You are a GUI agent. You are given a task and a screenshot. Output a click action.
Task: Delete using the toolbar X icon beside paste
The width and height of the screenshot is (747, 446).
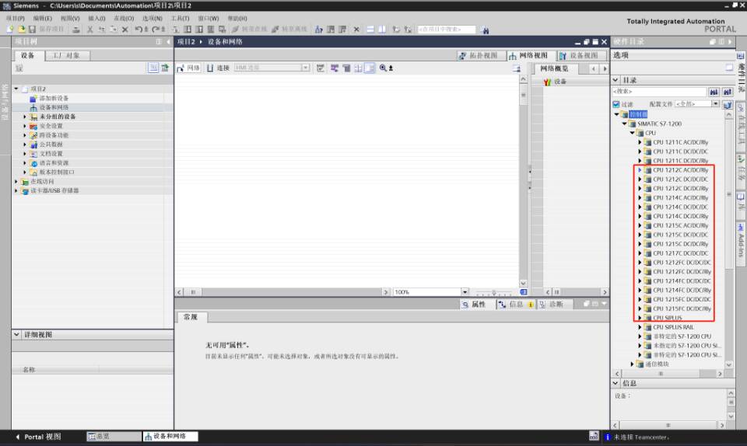coord(124,30)
